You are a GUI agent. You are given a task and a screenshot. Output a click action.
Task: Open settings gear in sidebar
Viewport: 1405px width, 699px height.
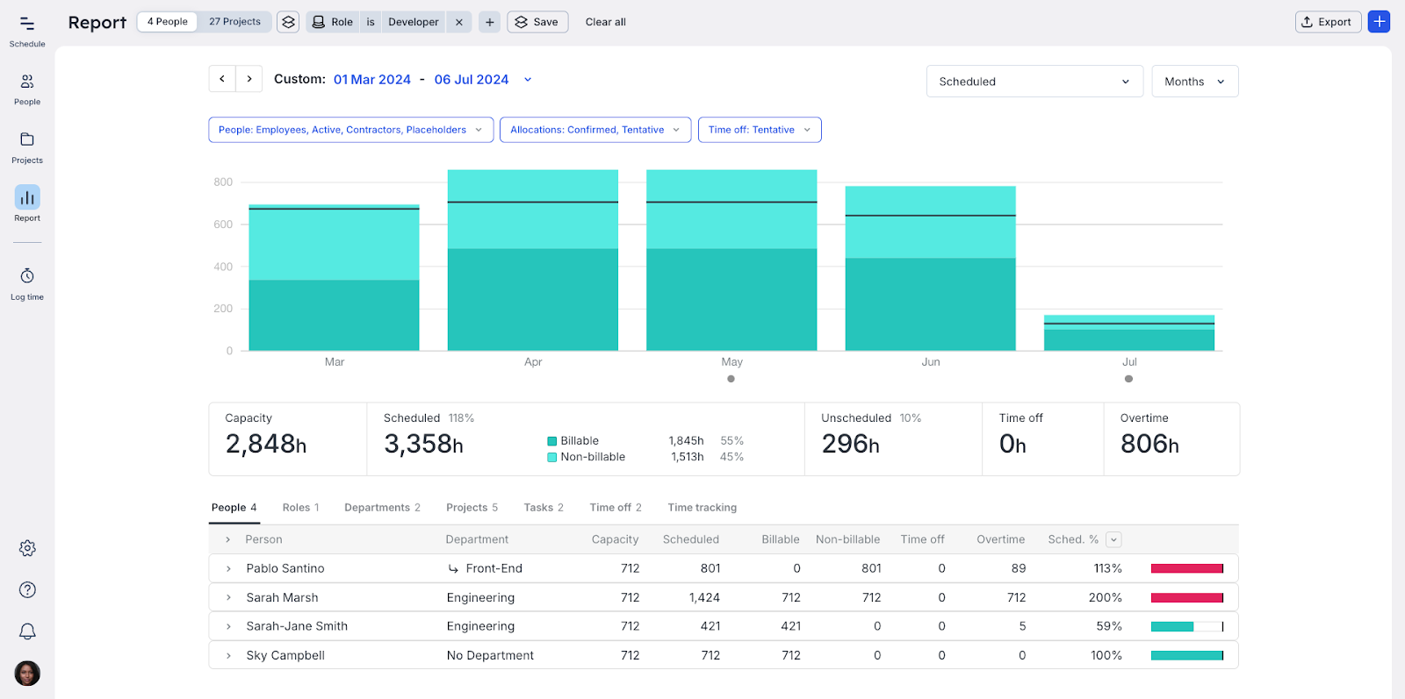[27, 548]
